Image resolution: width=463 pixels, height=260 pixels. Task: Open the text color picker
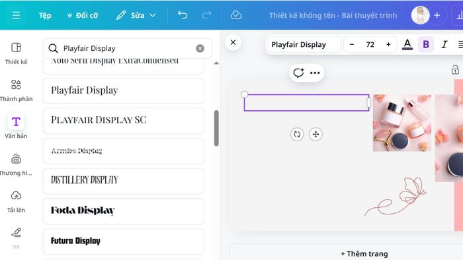[407, 44]
